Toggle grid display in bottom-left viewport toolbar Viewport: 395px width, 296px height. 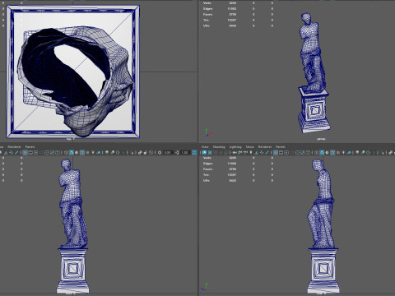tap(25, 152)
